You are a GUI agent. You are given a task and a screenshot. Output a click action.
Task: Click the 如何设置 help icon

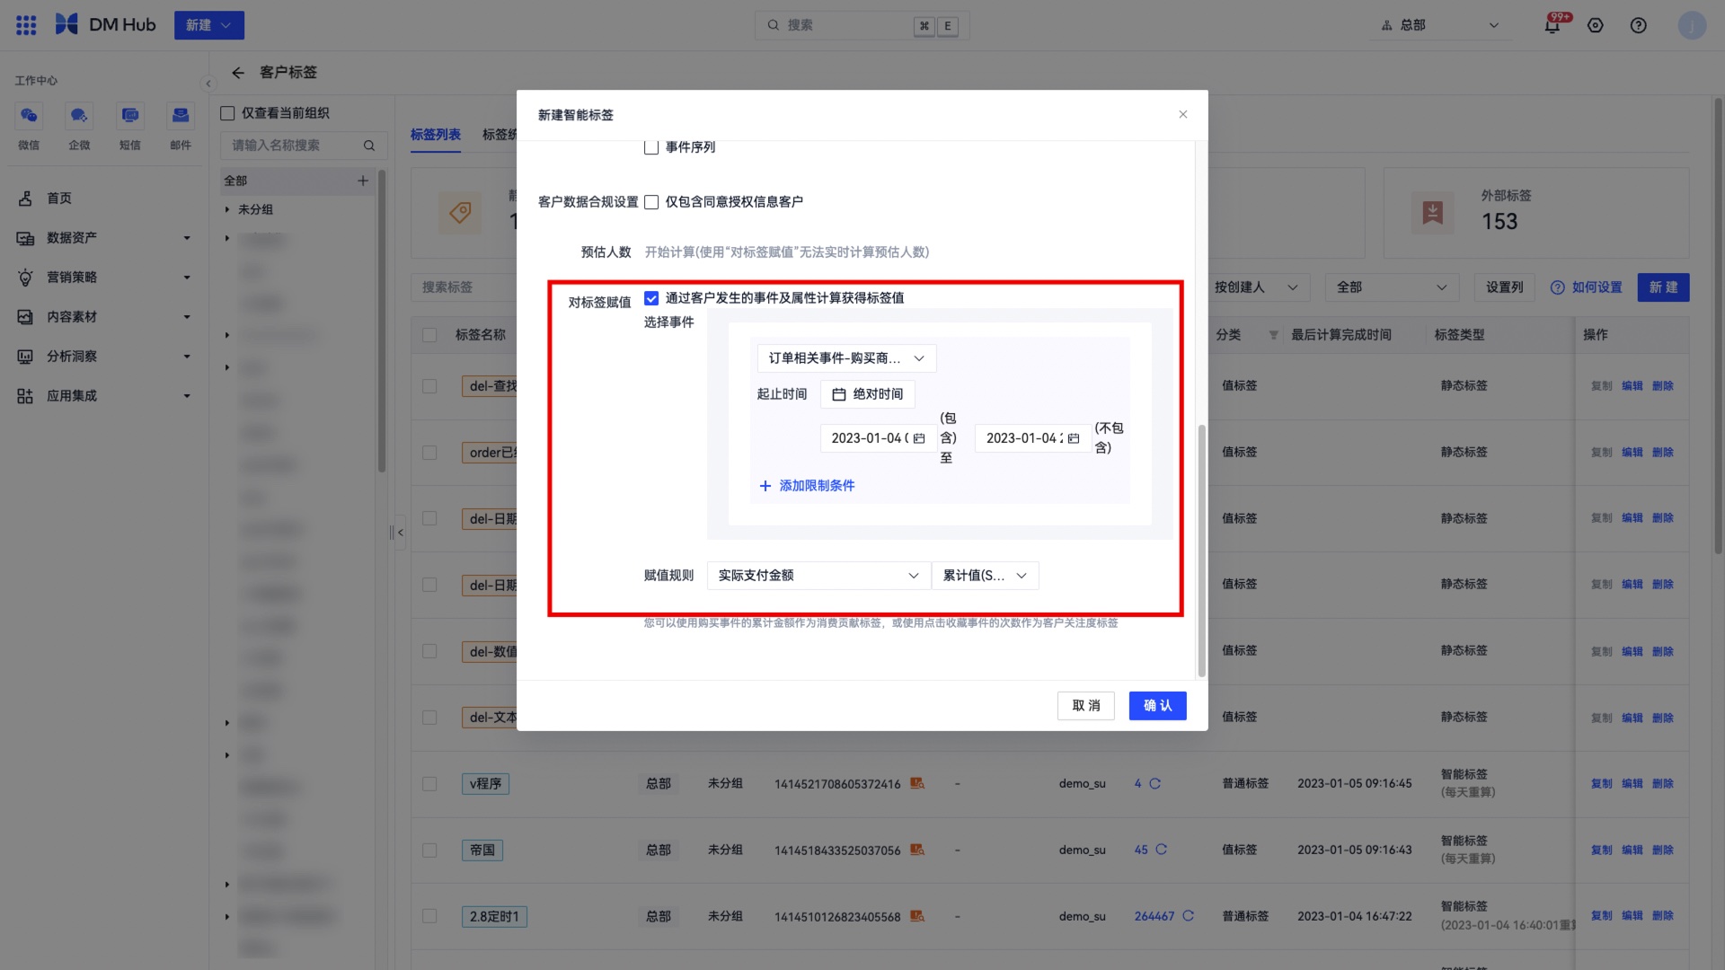(1558, 287)
